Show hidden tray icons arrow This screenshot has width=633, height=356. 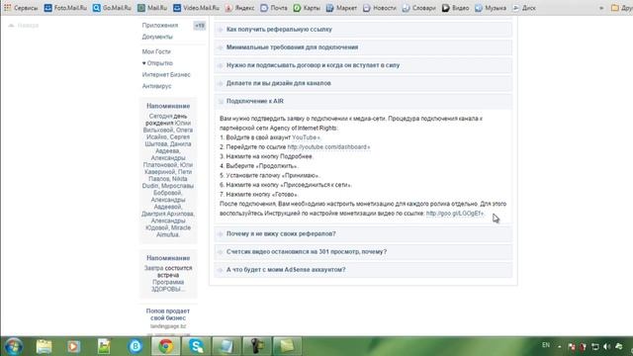560,347
